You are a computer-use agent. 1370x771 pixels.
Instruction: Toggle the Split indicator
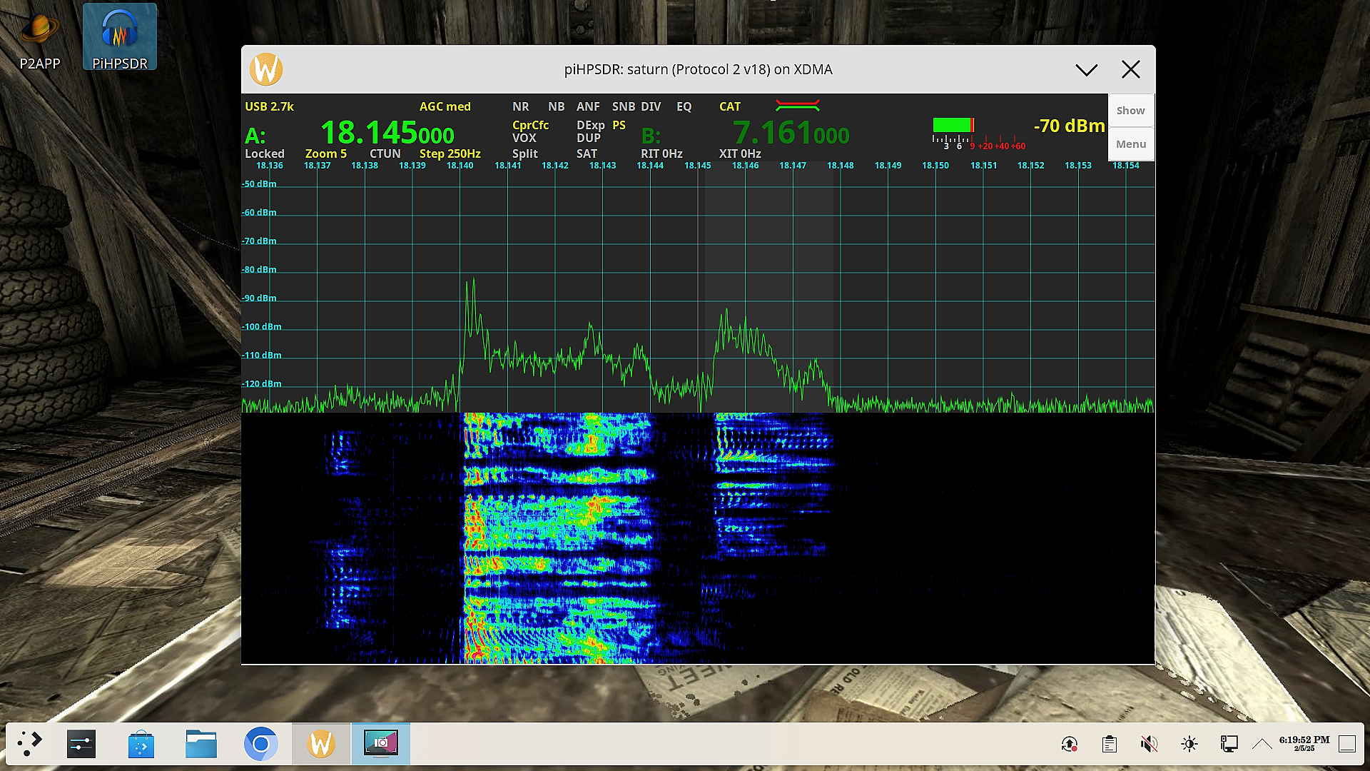pos(525,153)
